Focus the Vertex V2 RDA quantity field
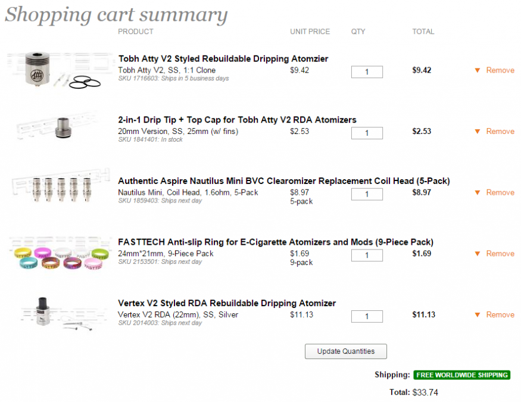 (367, 317)
